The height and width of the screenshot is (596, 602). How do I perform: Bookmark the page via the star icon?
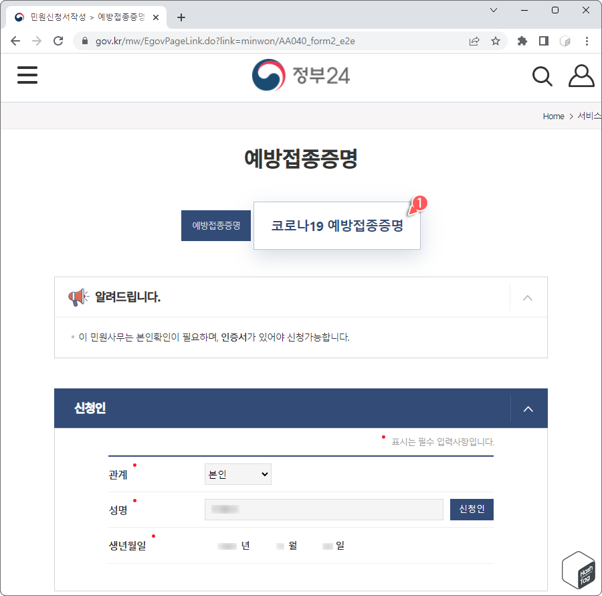(x=496, y=41)
